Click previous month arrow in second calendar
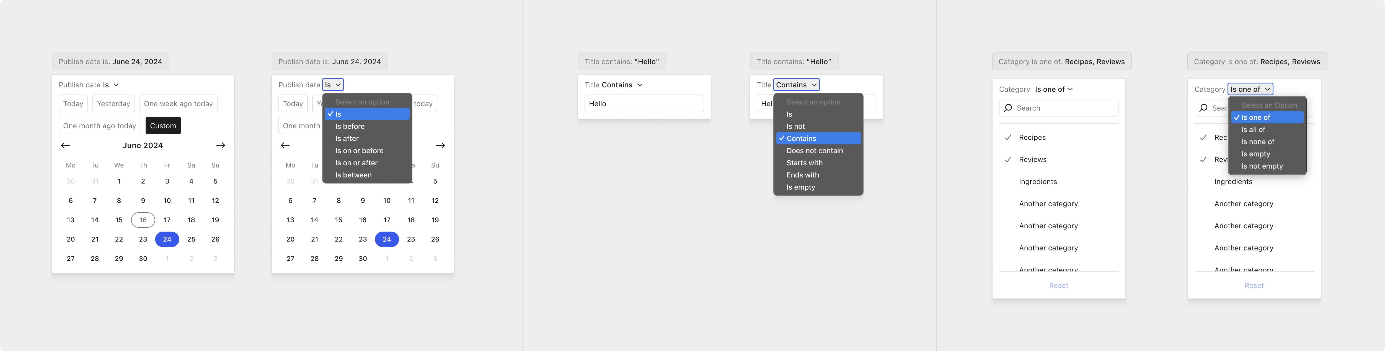 [x=285, y=145]
